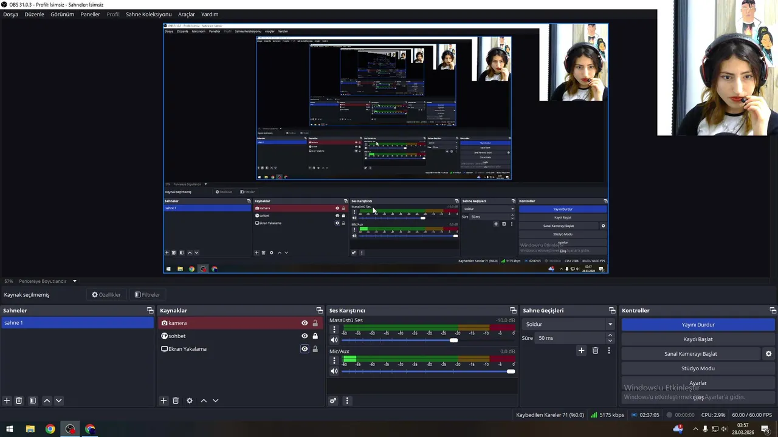This screenshot has width=778, height=437.
Task: Open the Paneller menu
Action: pyautogui.click(x=90, y=14)
